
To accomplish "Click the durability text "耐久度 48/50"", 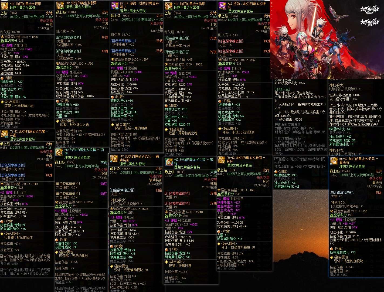I will pos(66,31).
